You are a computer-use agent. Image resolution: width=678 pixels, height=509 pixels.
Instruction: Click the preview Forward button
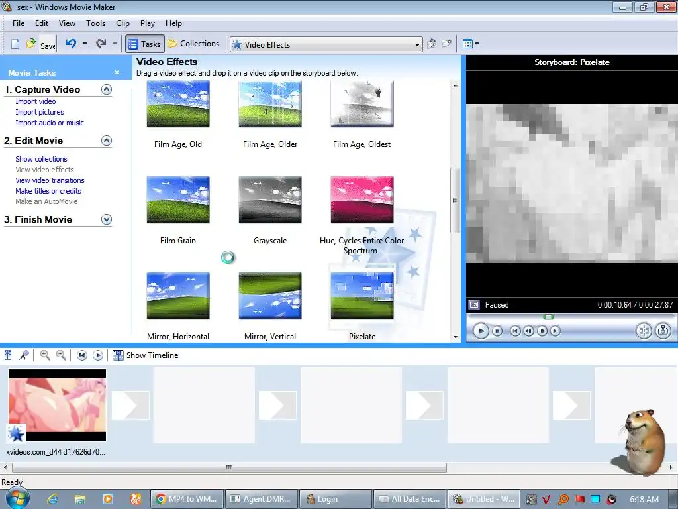(x=556, y=331)
